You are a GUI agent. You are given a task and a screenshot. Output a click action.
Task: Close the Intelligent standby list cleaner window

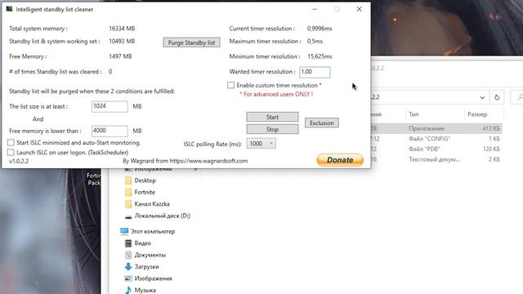[359, 9]
